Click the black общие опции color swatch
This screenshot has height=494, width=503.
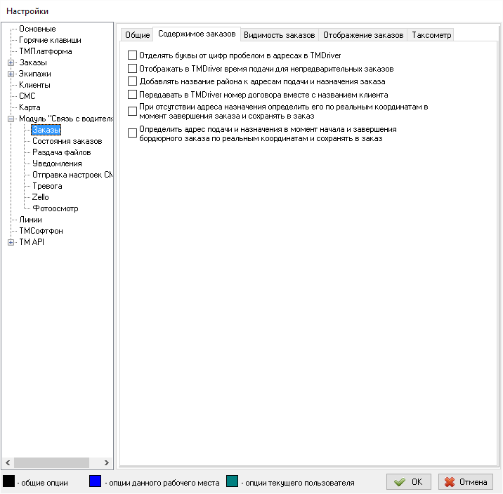[9, 481]
